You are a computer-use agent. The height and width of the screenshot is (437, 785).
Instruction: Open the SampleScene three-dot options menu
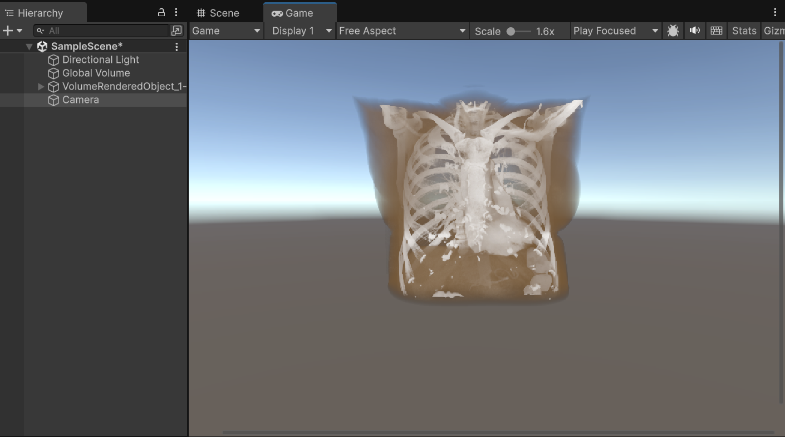pyautogui.click(x=177, y=47)
